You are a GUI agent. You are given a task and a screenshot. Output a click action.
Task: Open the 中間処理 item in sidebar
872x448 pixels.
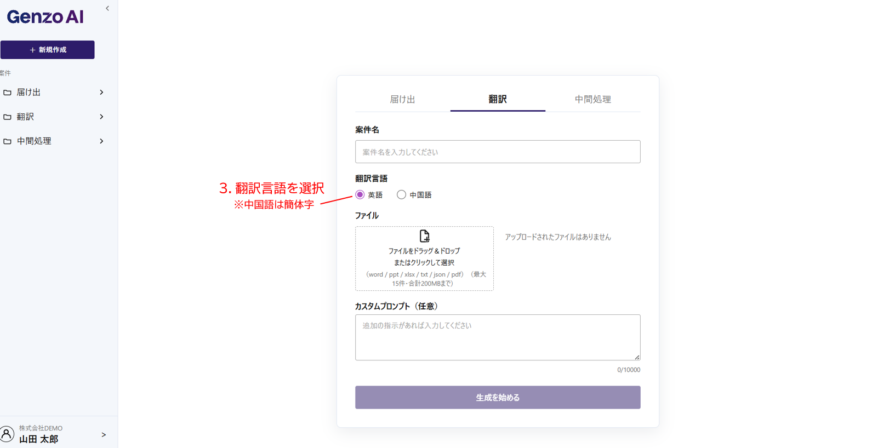(x=53, y=141)
